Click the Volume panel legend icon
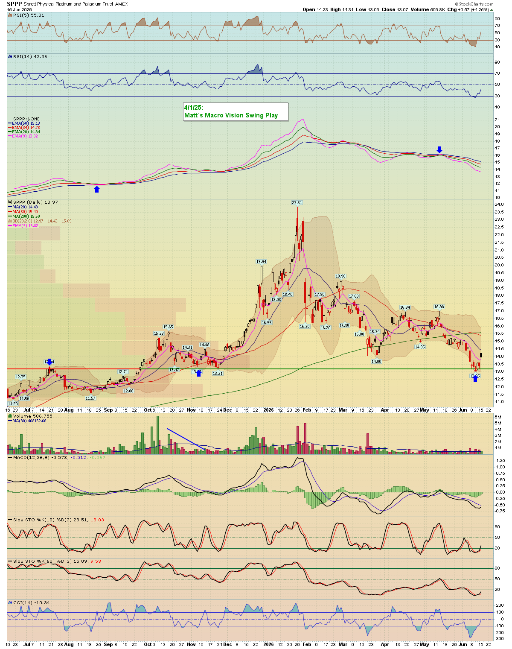Screen dimensions: 512x649 click(x=10, y=415)
